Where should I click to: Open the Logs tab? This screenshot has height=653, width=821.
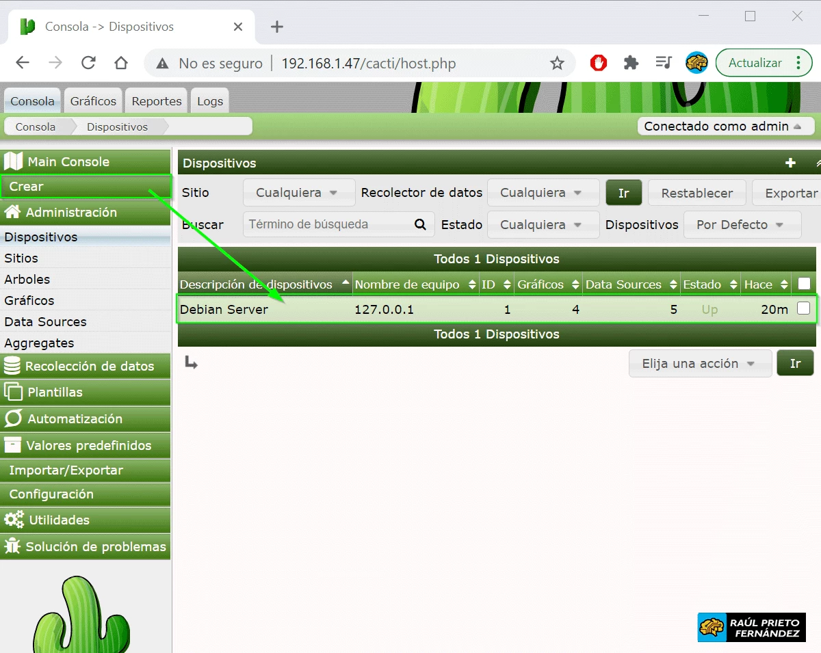[x=209, y=100]
